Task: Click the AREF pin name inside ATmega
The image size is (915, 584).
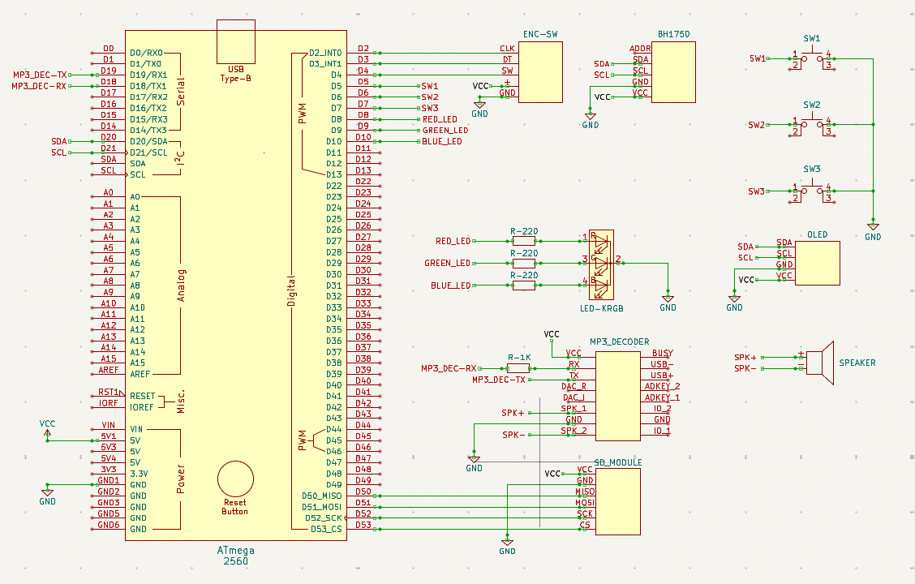Action: tap(140, 374)
